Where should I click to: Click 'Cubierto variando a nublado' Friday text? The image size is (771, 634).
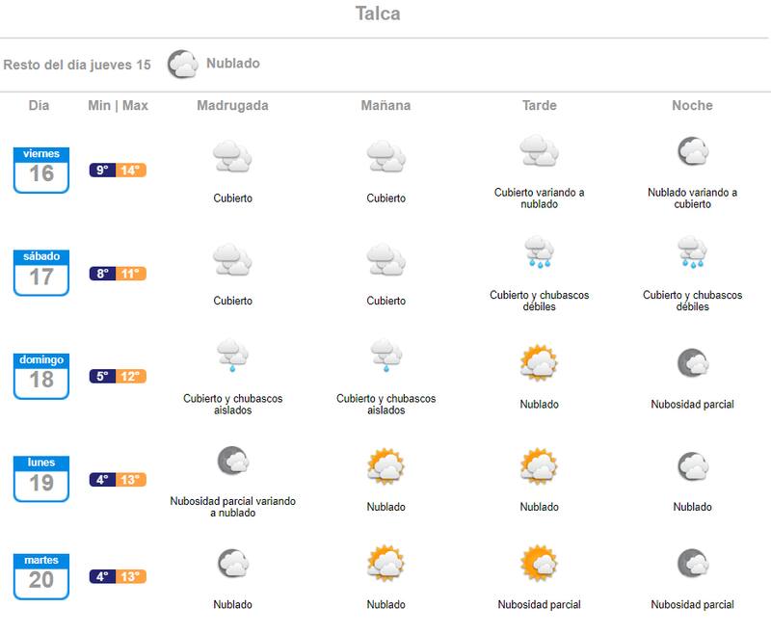[x=539, y=198]
